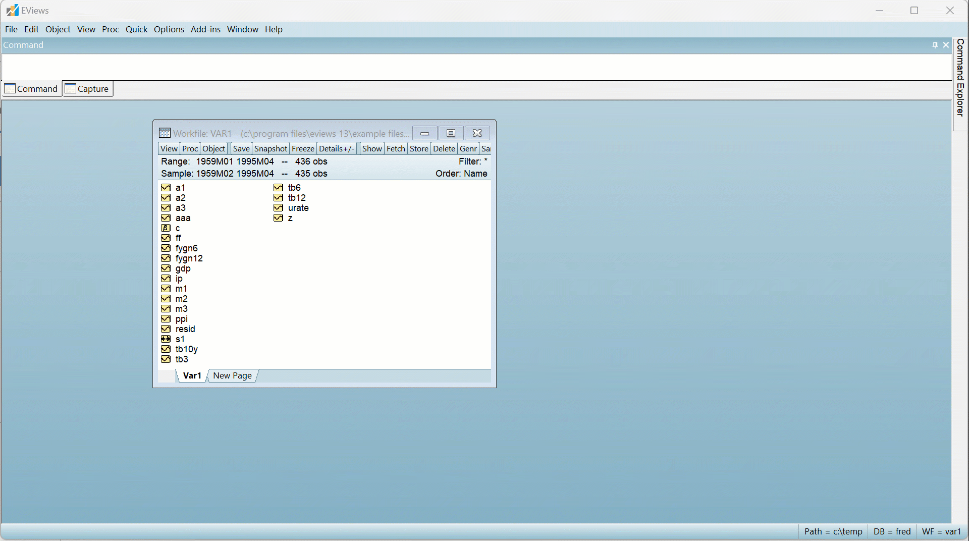
Task: Click the tb6 series icon
Action: pos(278,188)
